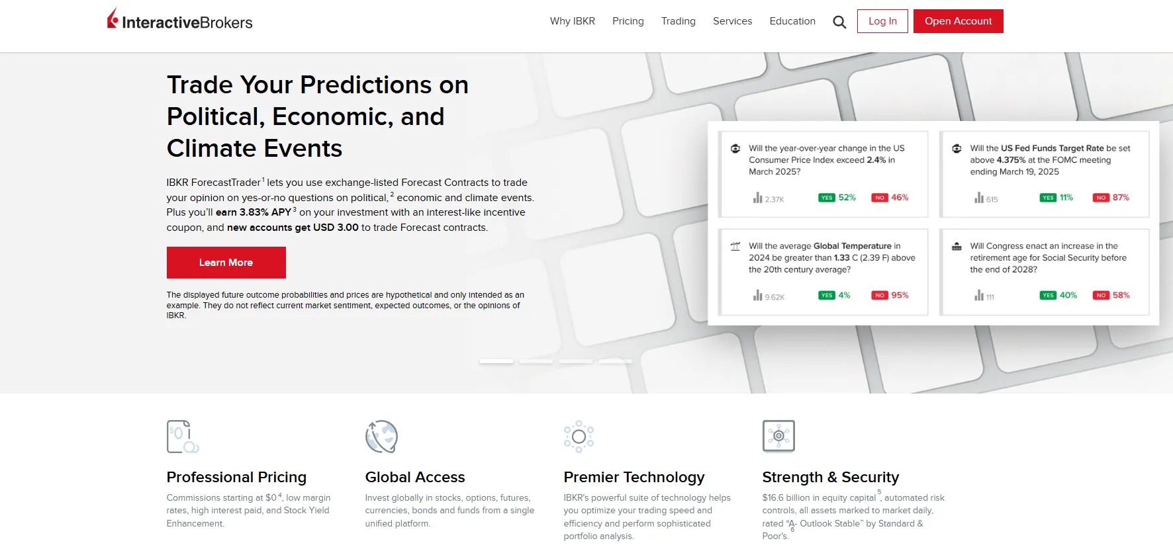
Task: Select the fourth carousel slide indicator
Action: (616, 361)
